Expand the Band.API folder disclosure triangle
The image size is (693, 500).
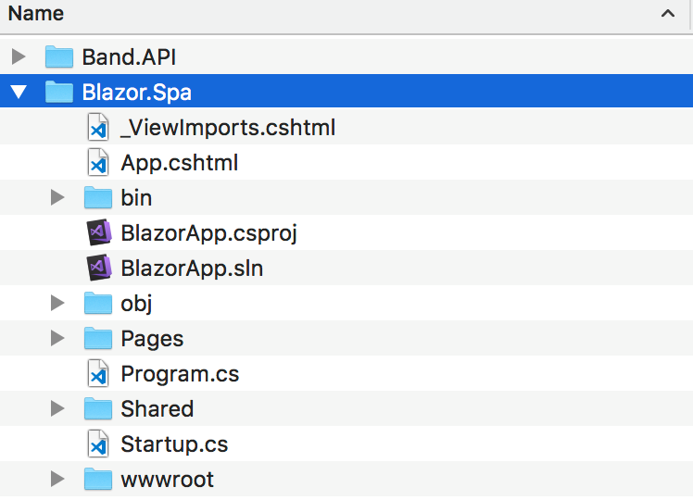pyautogui.click(x=19, y=56)
